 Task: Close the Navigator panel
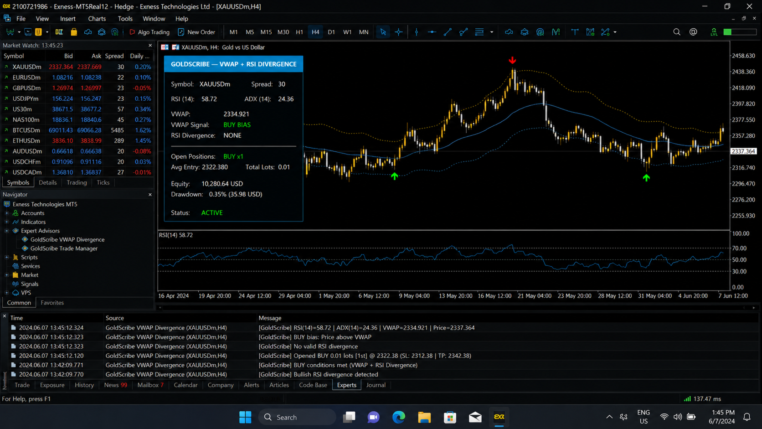(x=150, y=195)
